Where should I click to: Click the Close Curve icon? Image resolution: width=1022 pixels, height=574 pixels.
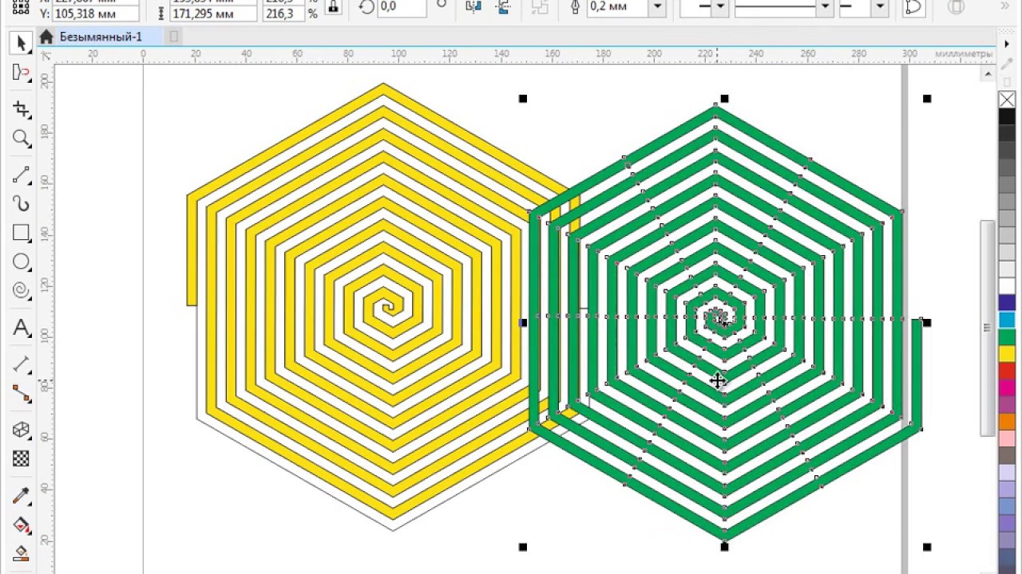pyautogui.click(x=913, y=7)
